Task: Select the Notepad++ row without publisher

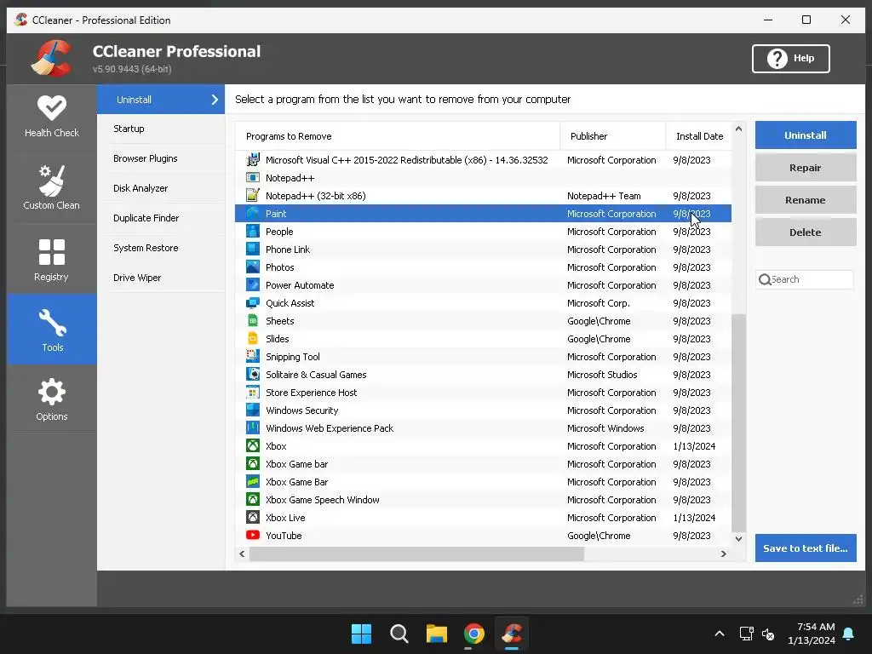Action: (483, 178)
